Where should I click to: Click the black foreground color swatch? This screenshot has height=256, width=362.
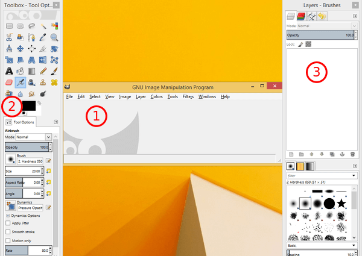tap(29, 106)
